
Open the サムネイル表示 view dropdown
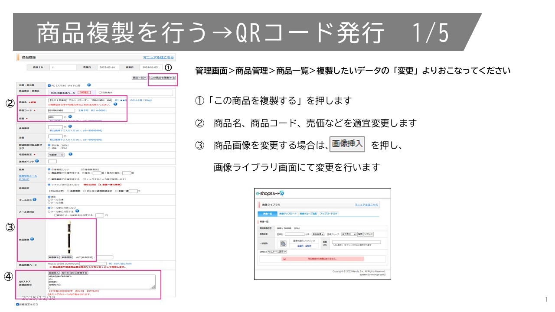pos(277,251)
